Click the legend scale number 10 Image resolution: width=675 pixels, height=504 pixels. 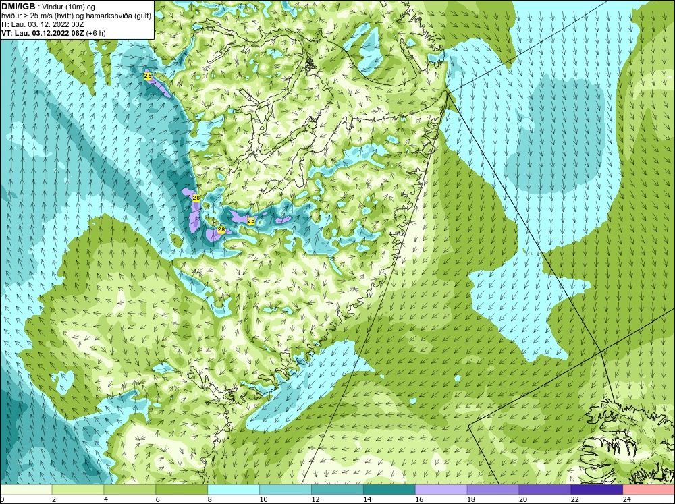(263, 499)
